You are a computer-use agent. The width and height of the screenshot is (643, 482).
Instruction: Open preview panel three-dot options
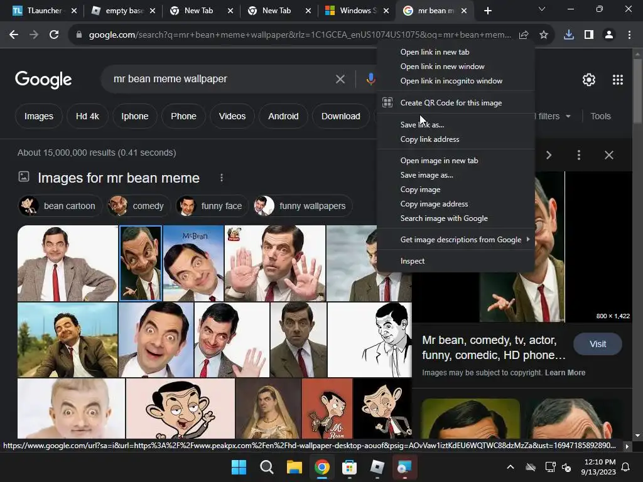tap(578, 155)
